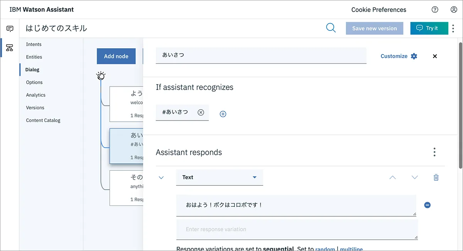The image size is (463, 251).
Task: Open the Assistants chat icon in left rail
Action: 10,29
